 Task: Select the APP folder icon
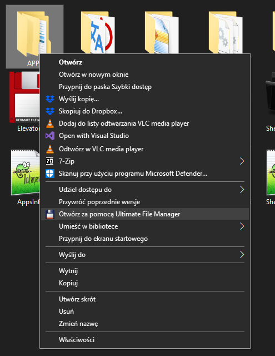click(34, 33)
